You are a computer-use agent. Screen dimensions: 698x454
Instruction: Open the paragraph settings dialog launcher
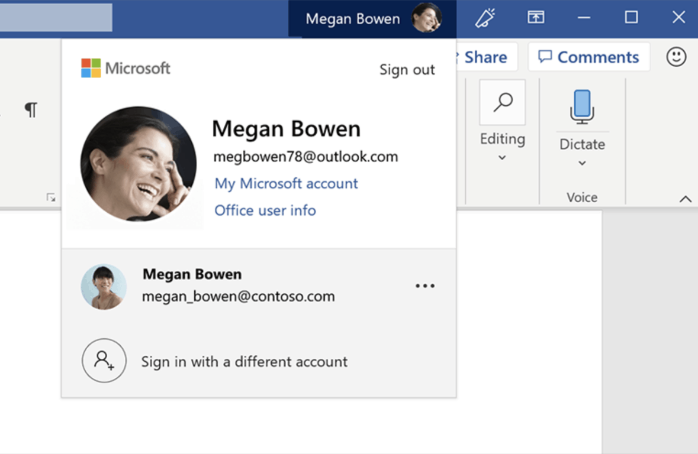(51, 198)
